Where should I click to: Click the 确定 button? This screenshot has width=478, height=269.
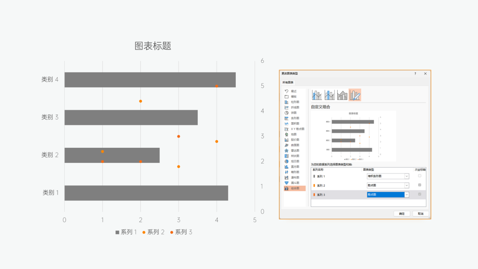point(401,214)
